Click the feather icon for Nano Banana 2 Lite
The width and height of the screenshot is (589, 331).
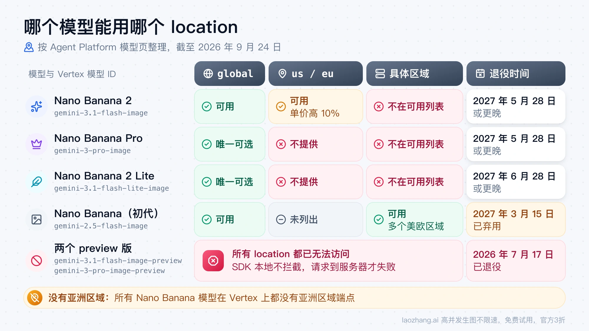pos(37,182)
